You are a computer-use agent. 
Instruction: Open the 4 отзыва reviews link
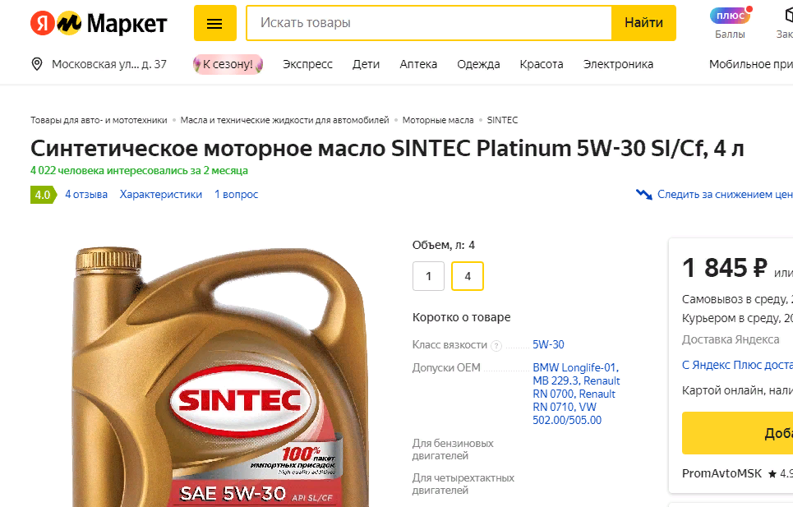(86, 194)
